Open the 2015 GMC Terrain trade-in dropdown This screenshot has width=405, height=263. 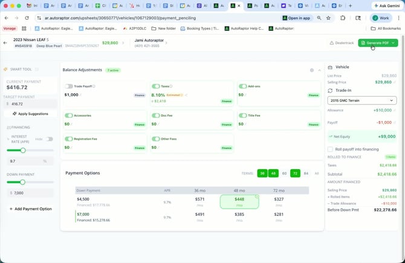point(361,100)
